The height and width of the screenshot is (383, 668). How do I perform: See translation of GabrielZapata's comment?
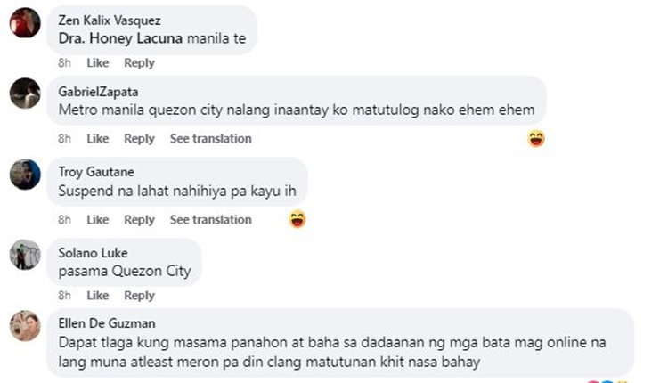[211, 138]
